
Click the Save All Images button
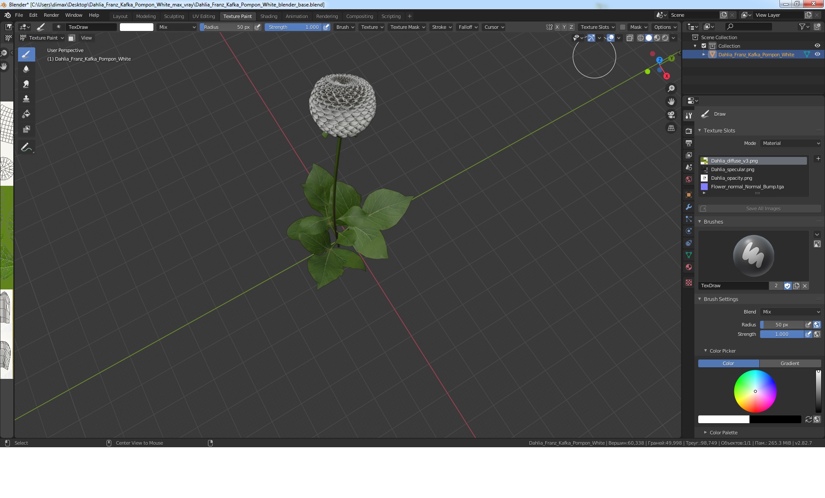(x=760, y=209)
